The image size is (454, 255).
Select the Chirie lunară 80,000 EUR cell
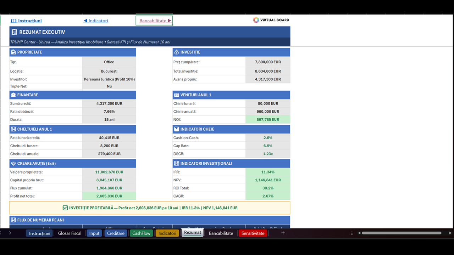(x=268, y=104)
